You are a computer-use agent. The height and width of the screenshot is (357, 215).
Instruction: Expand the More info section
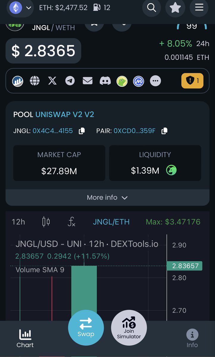tap(107, 198)
